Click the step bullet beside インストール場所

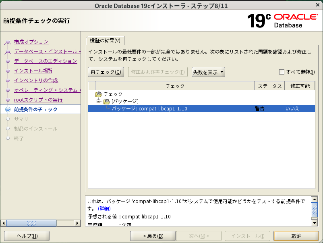(8, 71)
